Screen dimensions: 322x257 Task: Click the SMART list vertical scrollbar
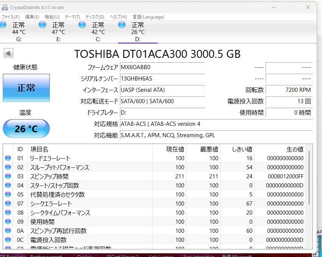[309, 177]
